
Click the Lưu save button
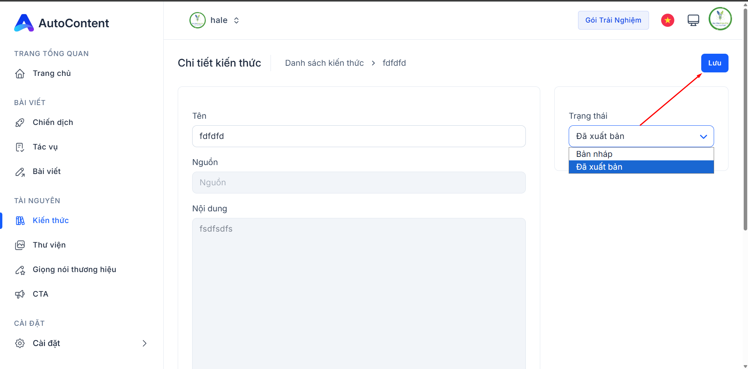coord(714,63)
